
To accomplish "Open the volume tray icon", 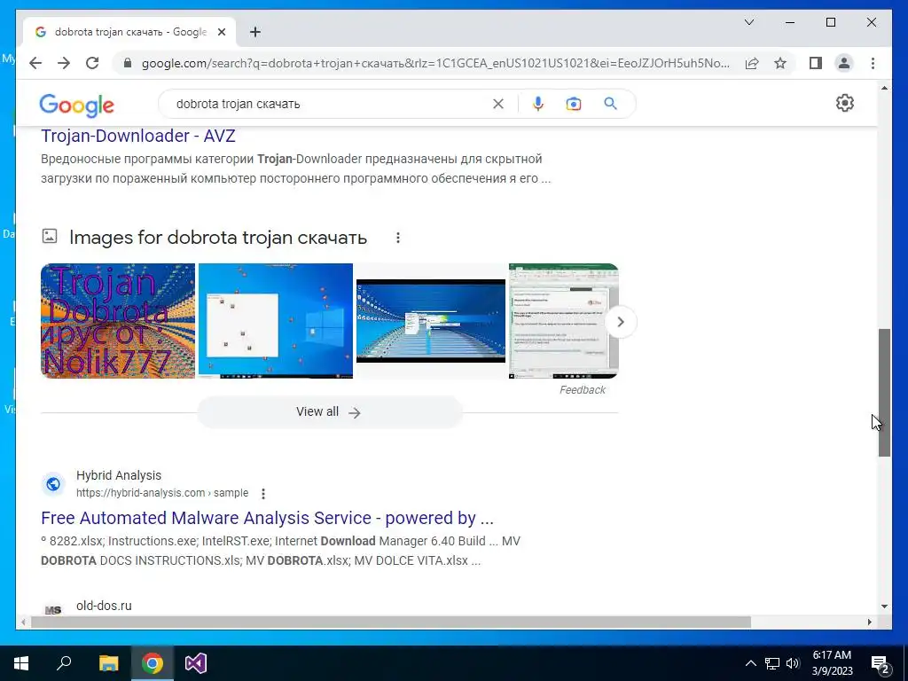I will pyautogui.click(x=793, y=663).
